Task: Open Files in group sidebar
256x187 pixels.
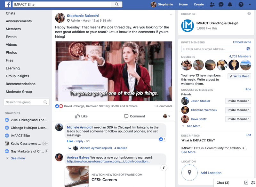Action: (x=10, y=60)
